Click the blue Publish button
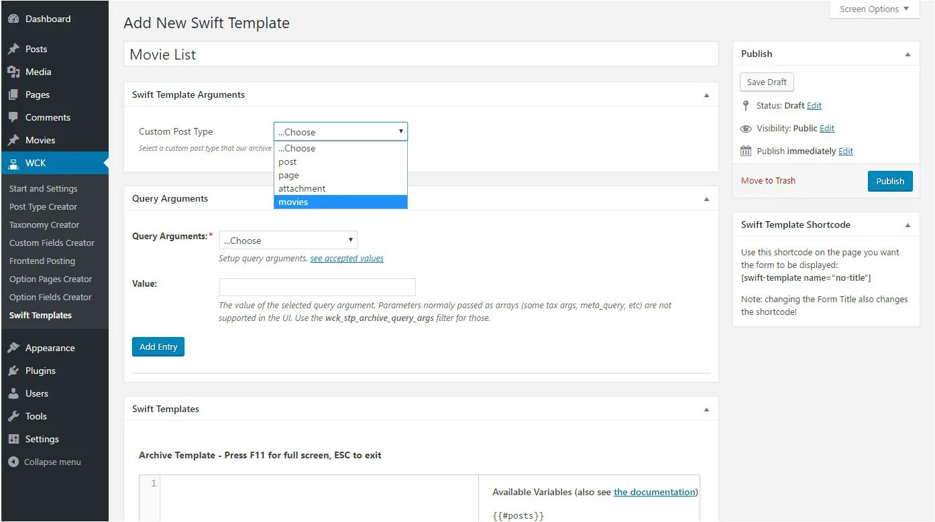Screen dimensions: 935x522 click(x=890, y=181)
